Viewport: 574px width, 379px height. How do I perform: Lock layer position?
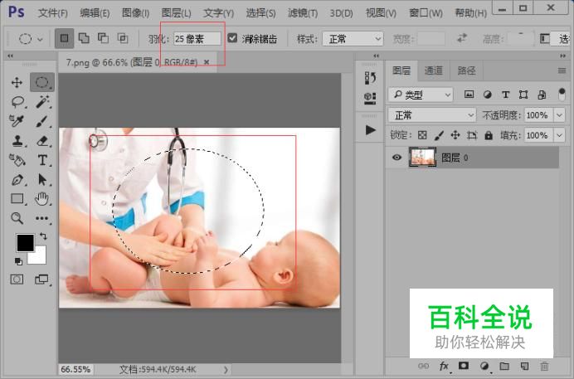(x=455, y=135)
